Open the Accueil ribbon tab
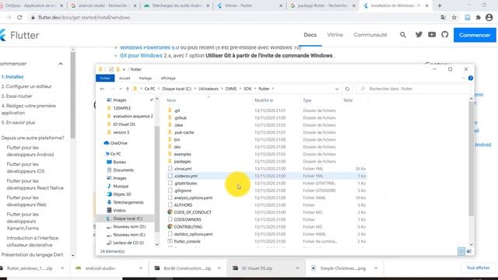The width and height of the screenshot is (498, 280). tap(124, 78)
